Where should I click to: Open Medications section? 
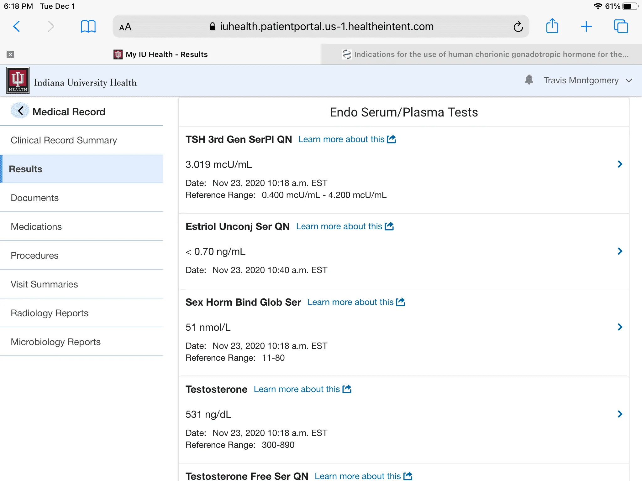tap(82, 226)
